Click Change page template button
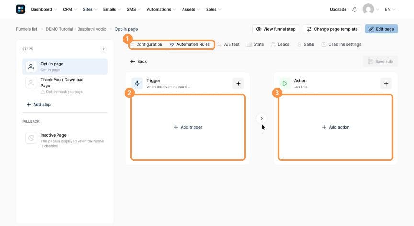The image size is (414, 226). coord(332,29)
